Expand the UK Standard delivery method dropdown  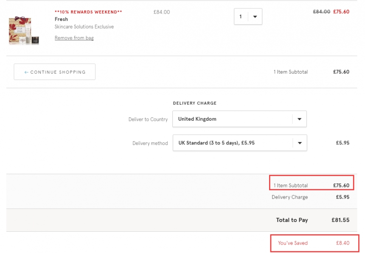233,143
